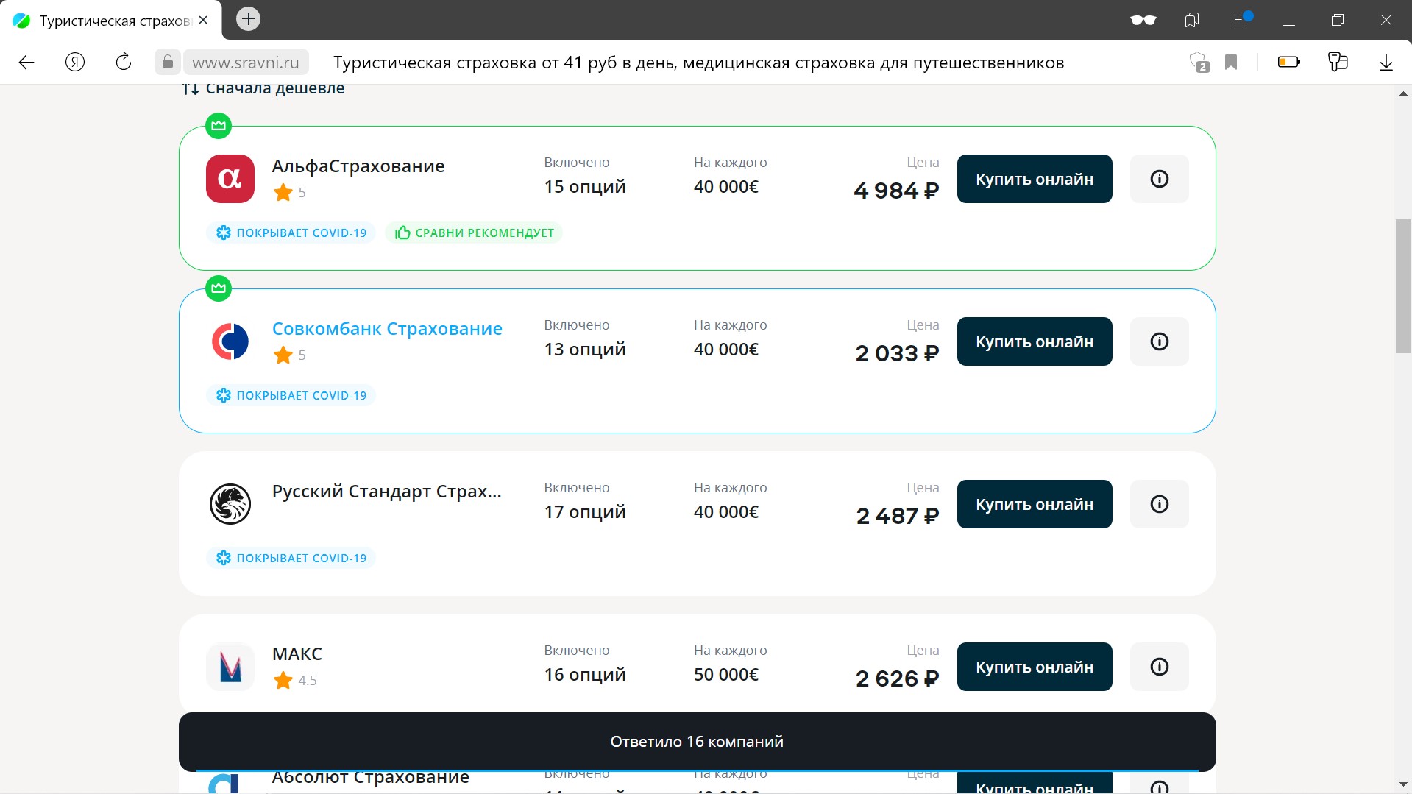Open the new tab plus button
Screen dimensions: 1412x794
pos(248,19)
